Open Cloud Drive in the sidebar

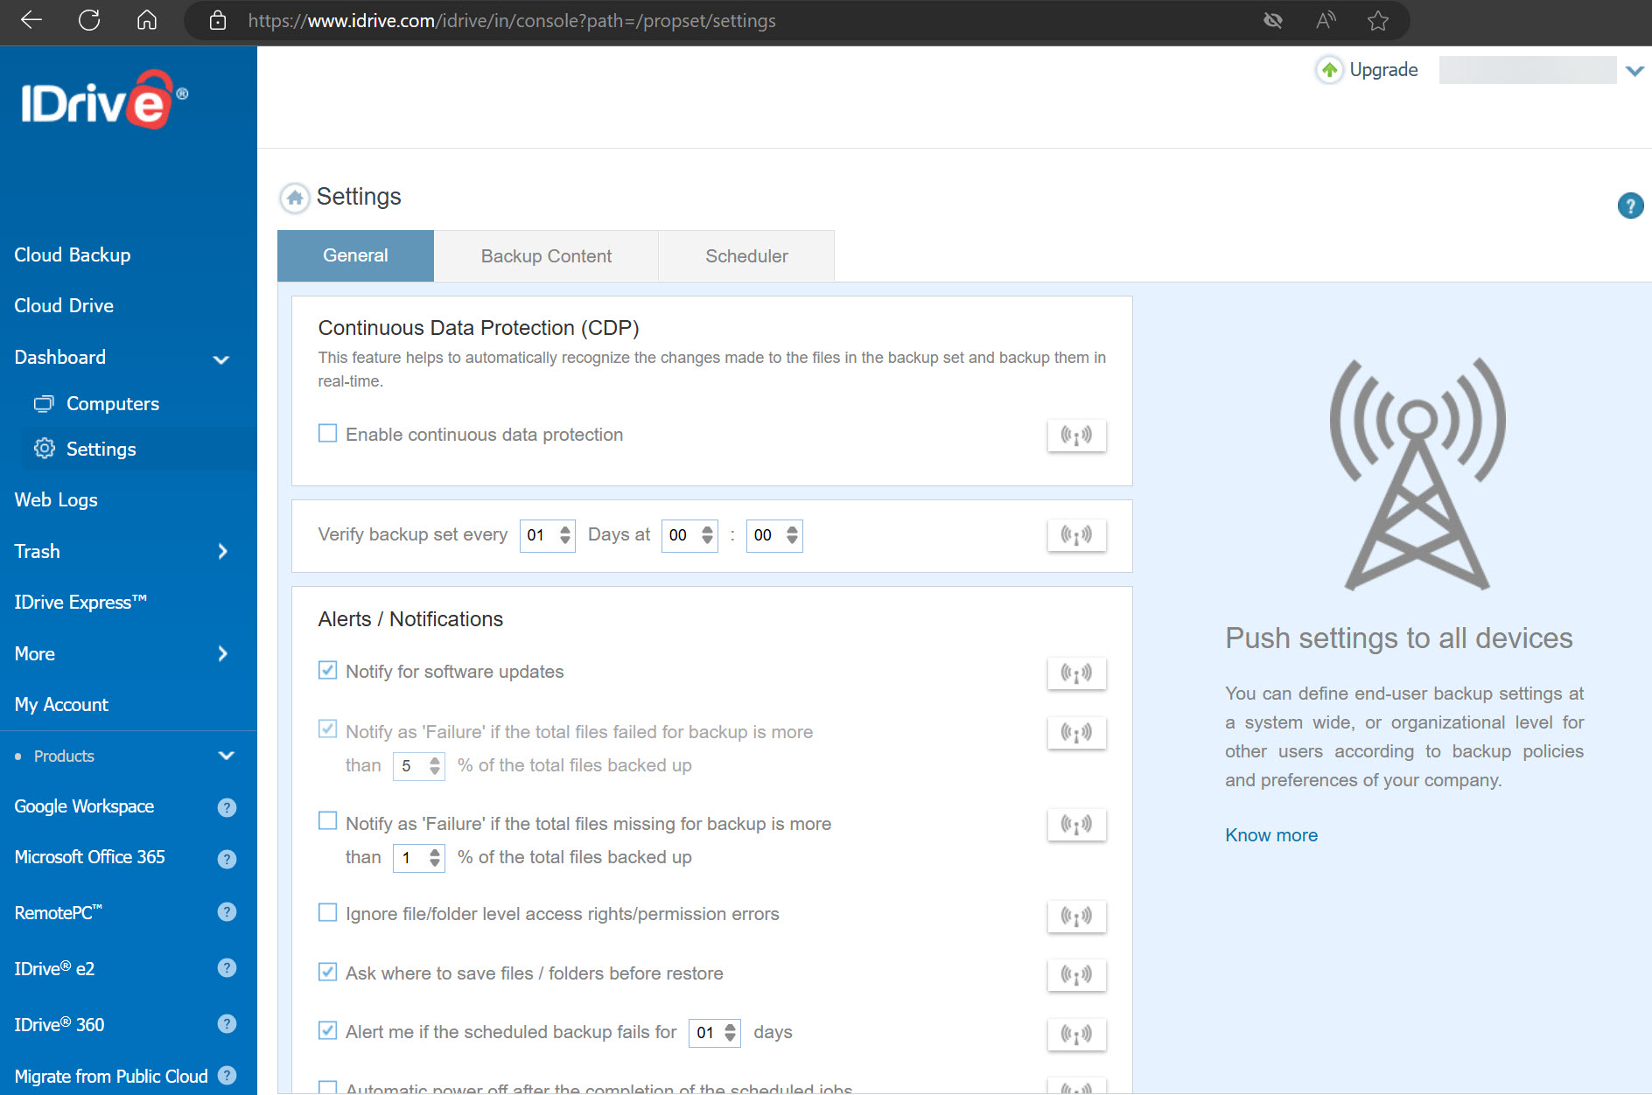pos(64,305)
